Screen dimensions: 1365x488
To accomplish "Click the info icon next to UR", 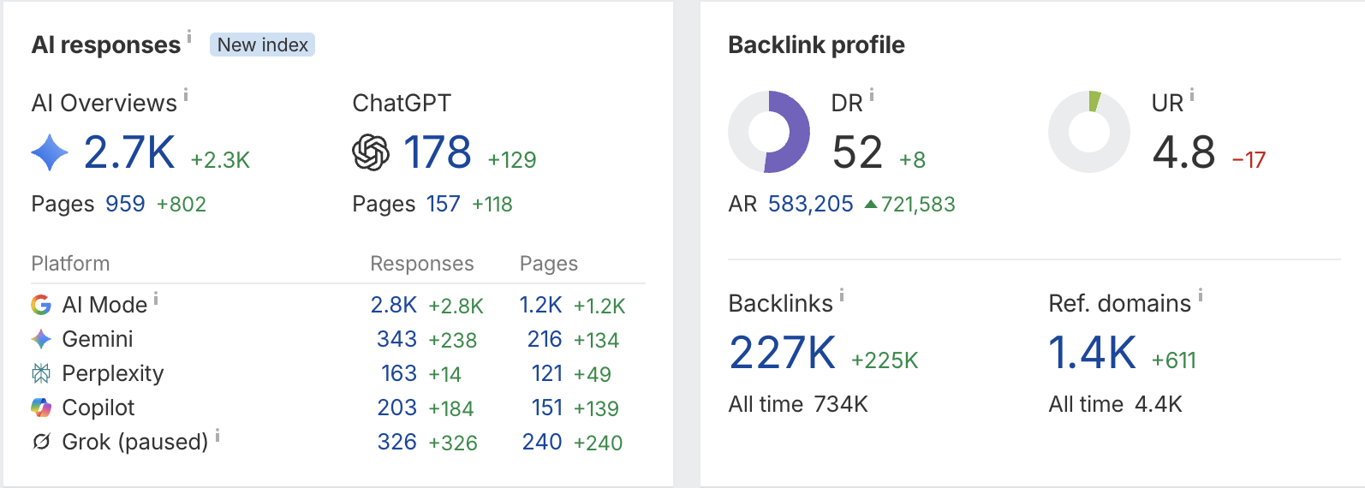I will pyautogui.click(x=1192, y=95).
